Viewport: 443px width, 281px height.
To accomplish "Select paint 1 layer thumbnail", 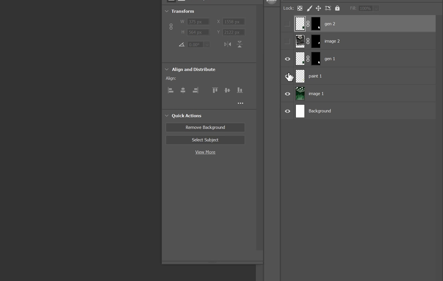I will [x=300, y=76].
